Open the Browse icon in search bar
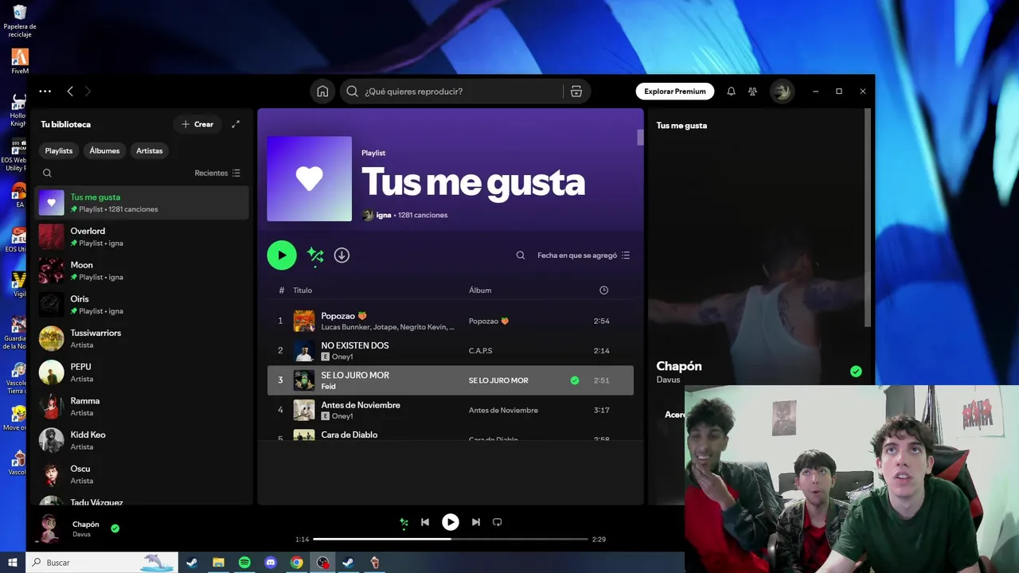This screenshot has width=1019, height=573. [x=576, y=92]
